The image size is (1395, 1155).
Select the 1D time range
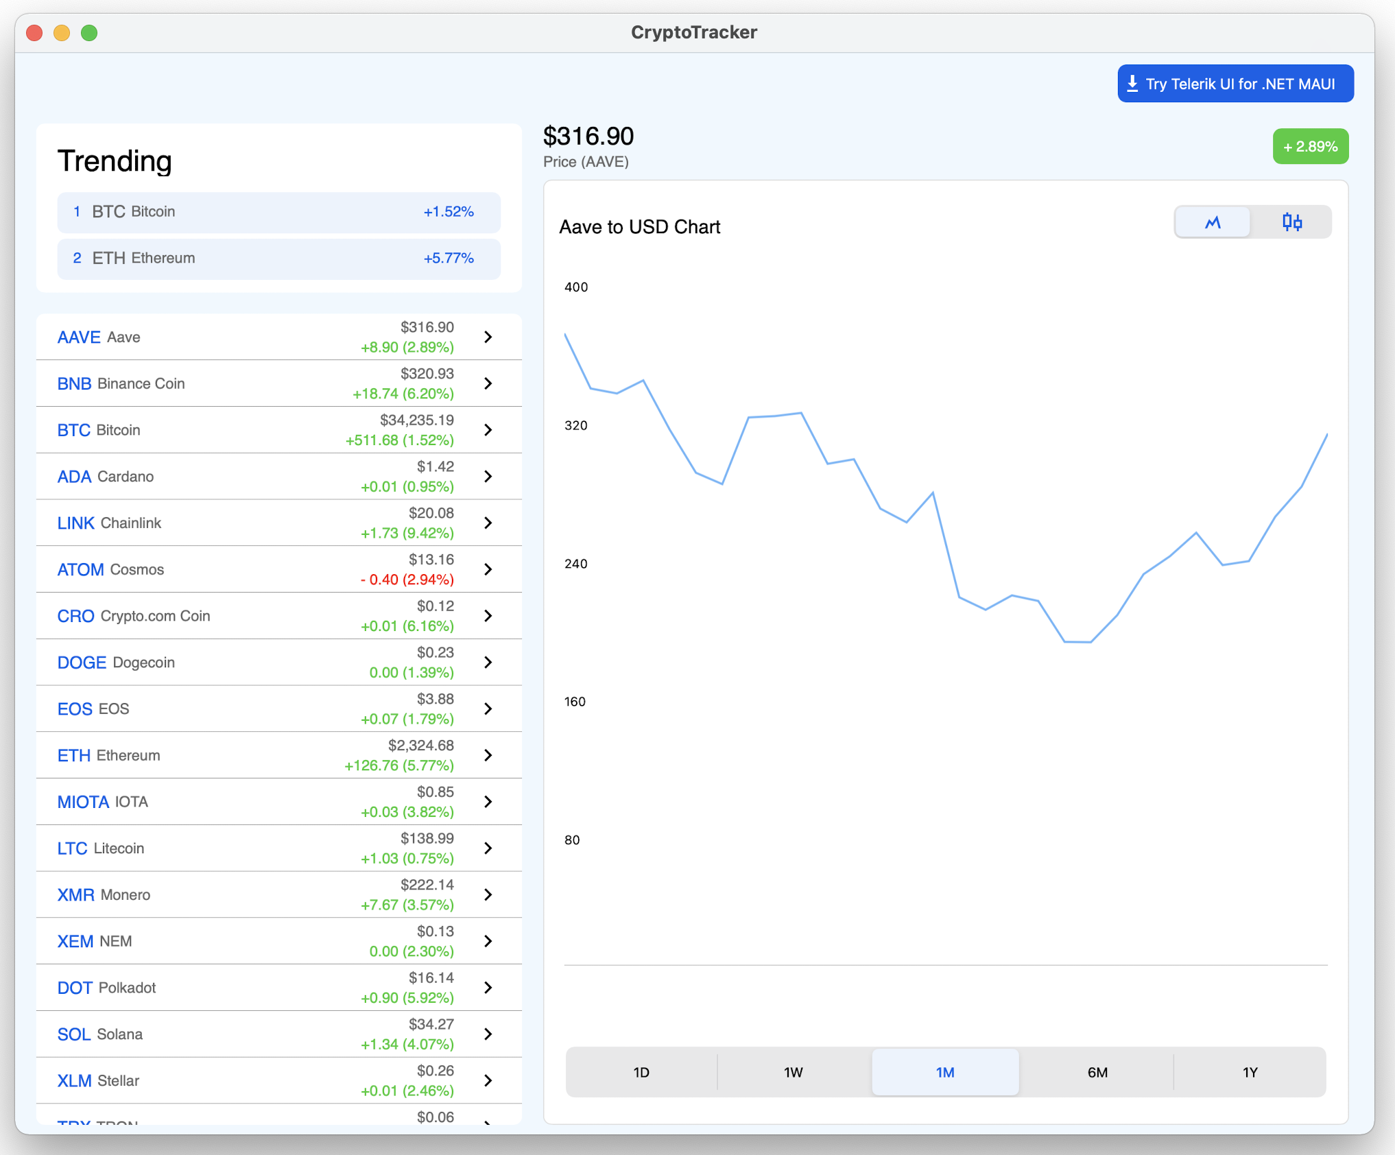point(641,1072)
